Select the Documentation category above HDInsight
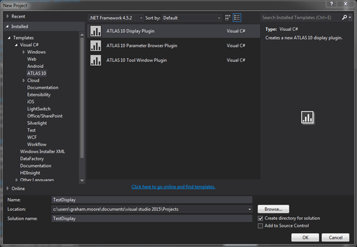Image resolution: width=357 pixels, height=247 pixels. click(35, 166)
